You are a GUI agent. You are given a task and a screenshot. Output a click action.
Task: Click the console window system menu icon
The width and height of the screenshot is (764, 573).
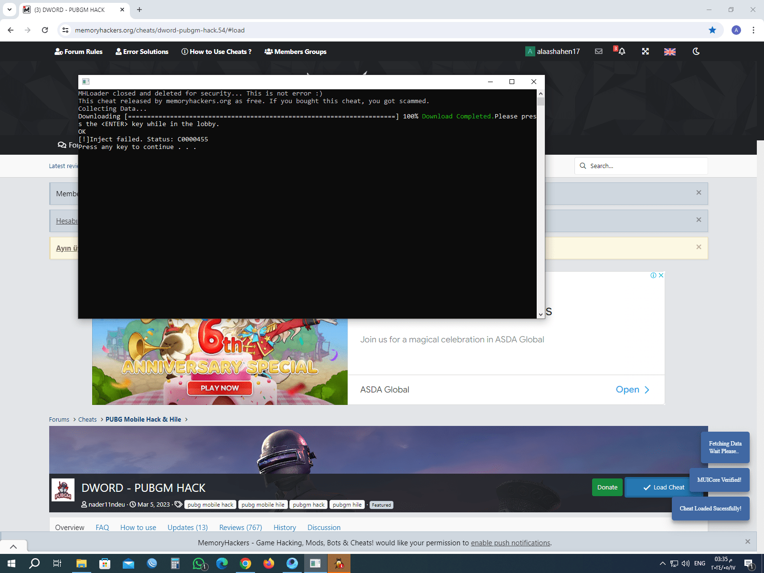pos(86,82)
